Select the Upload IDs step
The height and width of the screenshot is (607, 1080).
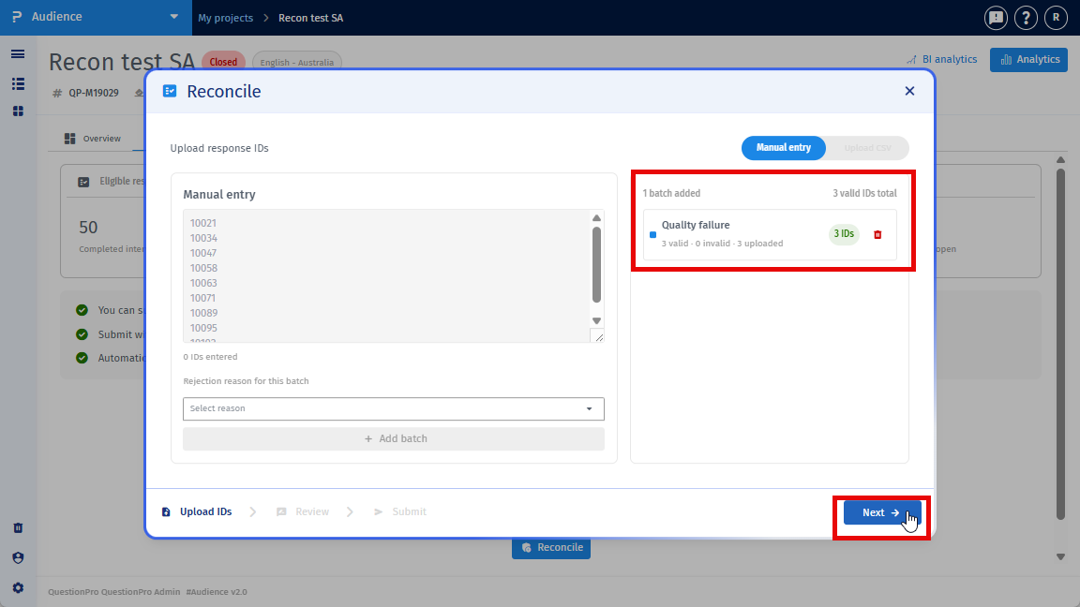tap(197, 512)
